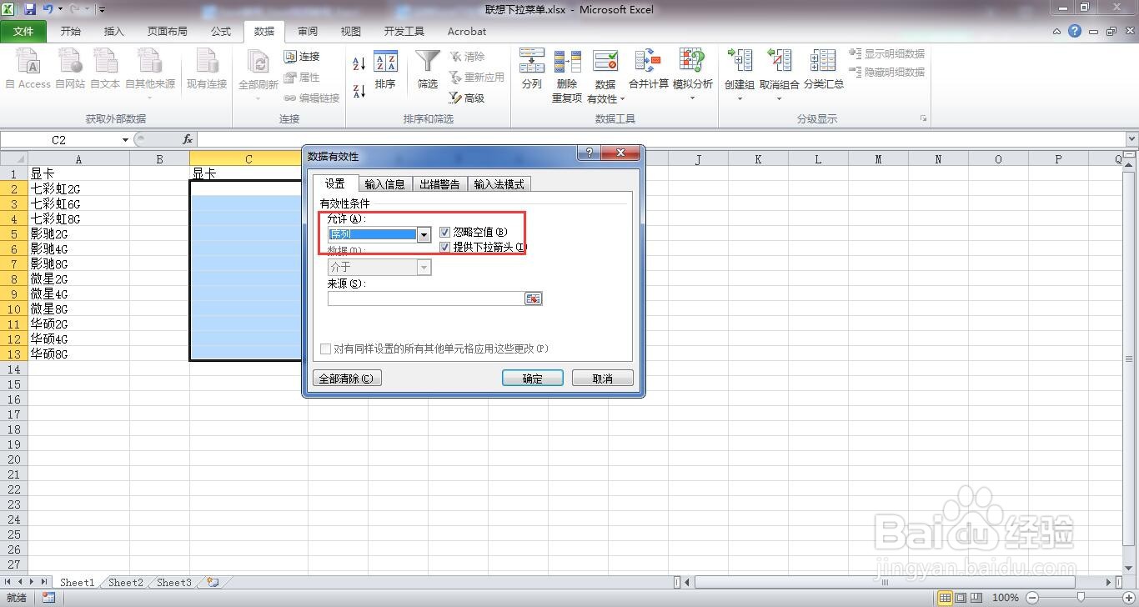The height and width of the screenshot is (607, 1139).
Task: Click 删除重复项 remove duplicates
Action: [567, 75]
